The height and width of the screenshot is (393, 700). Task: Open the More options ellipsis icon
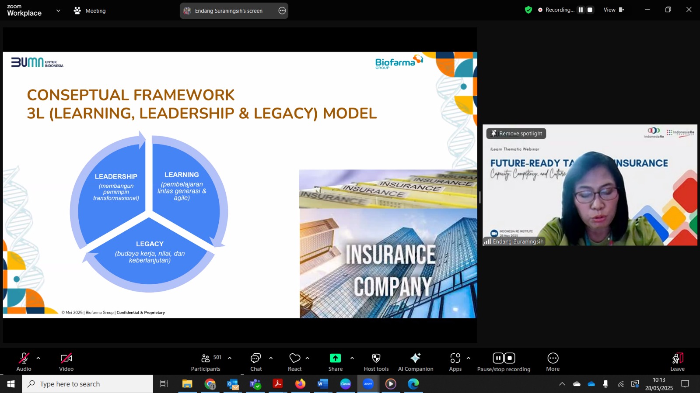(x=553, y=359)
